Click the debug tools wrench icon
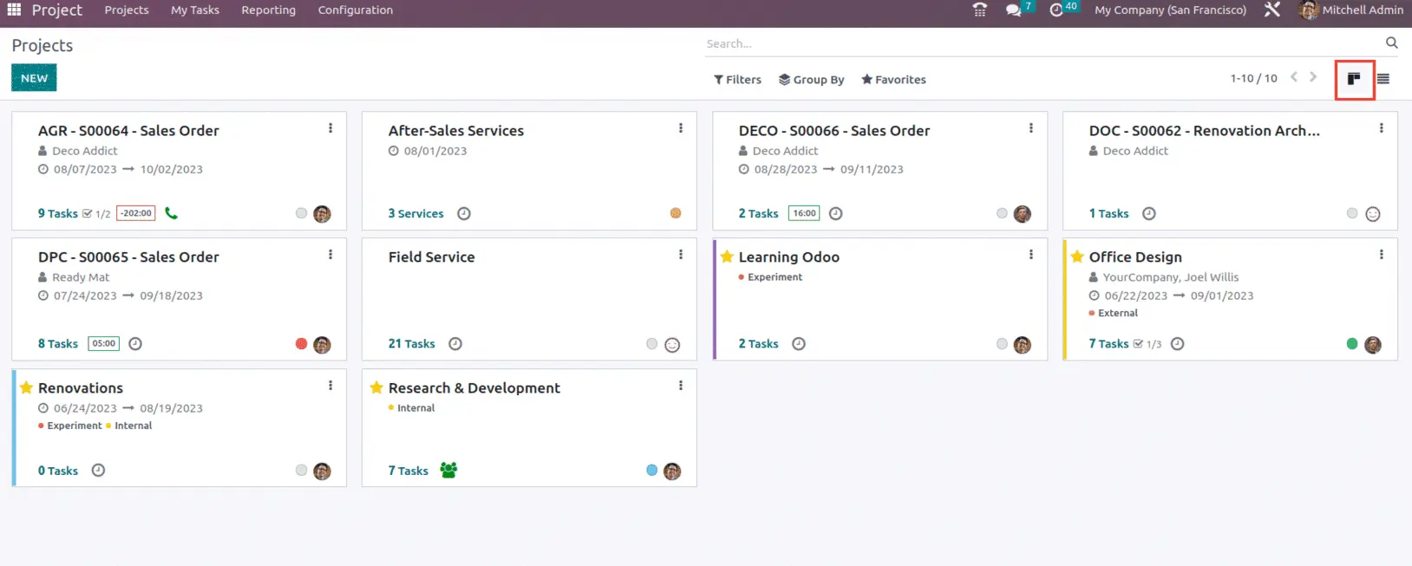Viewport: 1412px width, 566px height. (x=1271, y=10)
